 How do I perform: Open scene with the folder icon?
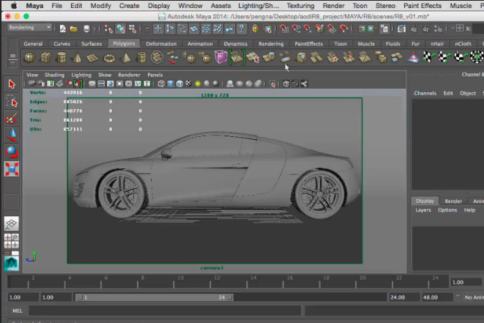coord(74,29)
